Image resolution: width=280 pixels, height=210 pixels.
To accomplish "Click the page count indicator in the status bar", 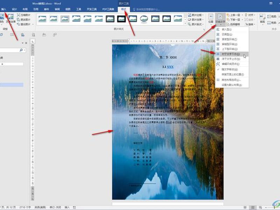I will (8, 207).
